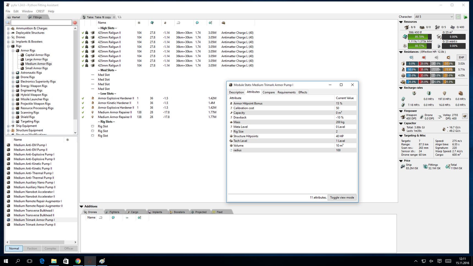
Task: Toggle state of first Medium Armor Repairer II
Action: 83,112
